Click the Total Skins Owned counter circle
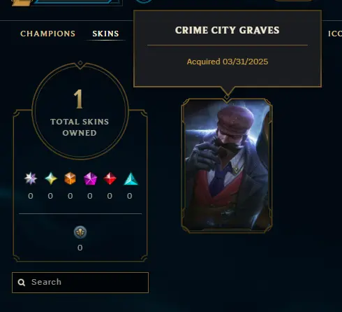 point(80,111)
